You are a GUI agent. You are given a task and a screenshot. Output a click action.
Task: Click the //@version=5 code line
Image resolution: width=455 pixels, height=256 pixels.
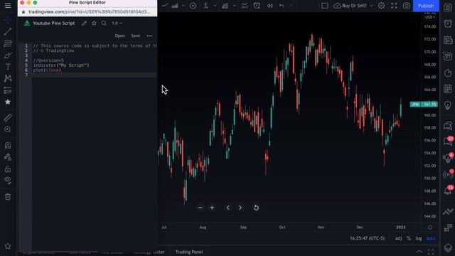pos(48,60)
